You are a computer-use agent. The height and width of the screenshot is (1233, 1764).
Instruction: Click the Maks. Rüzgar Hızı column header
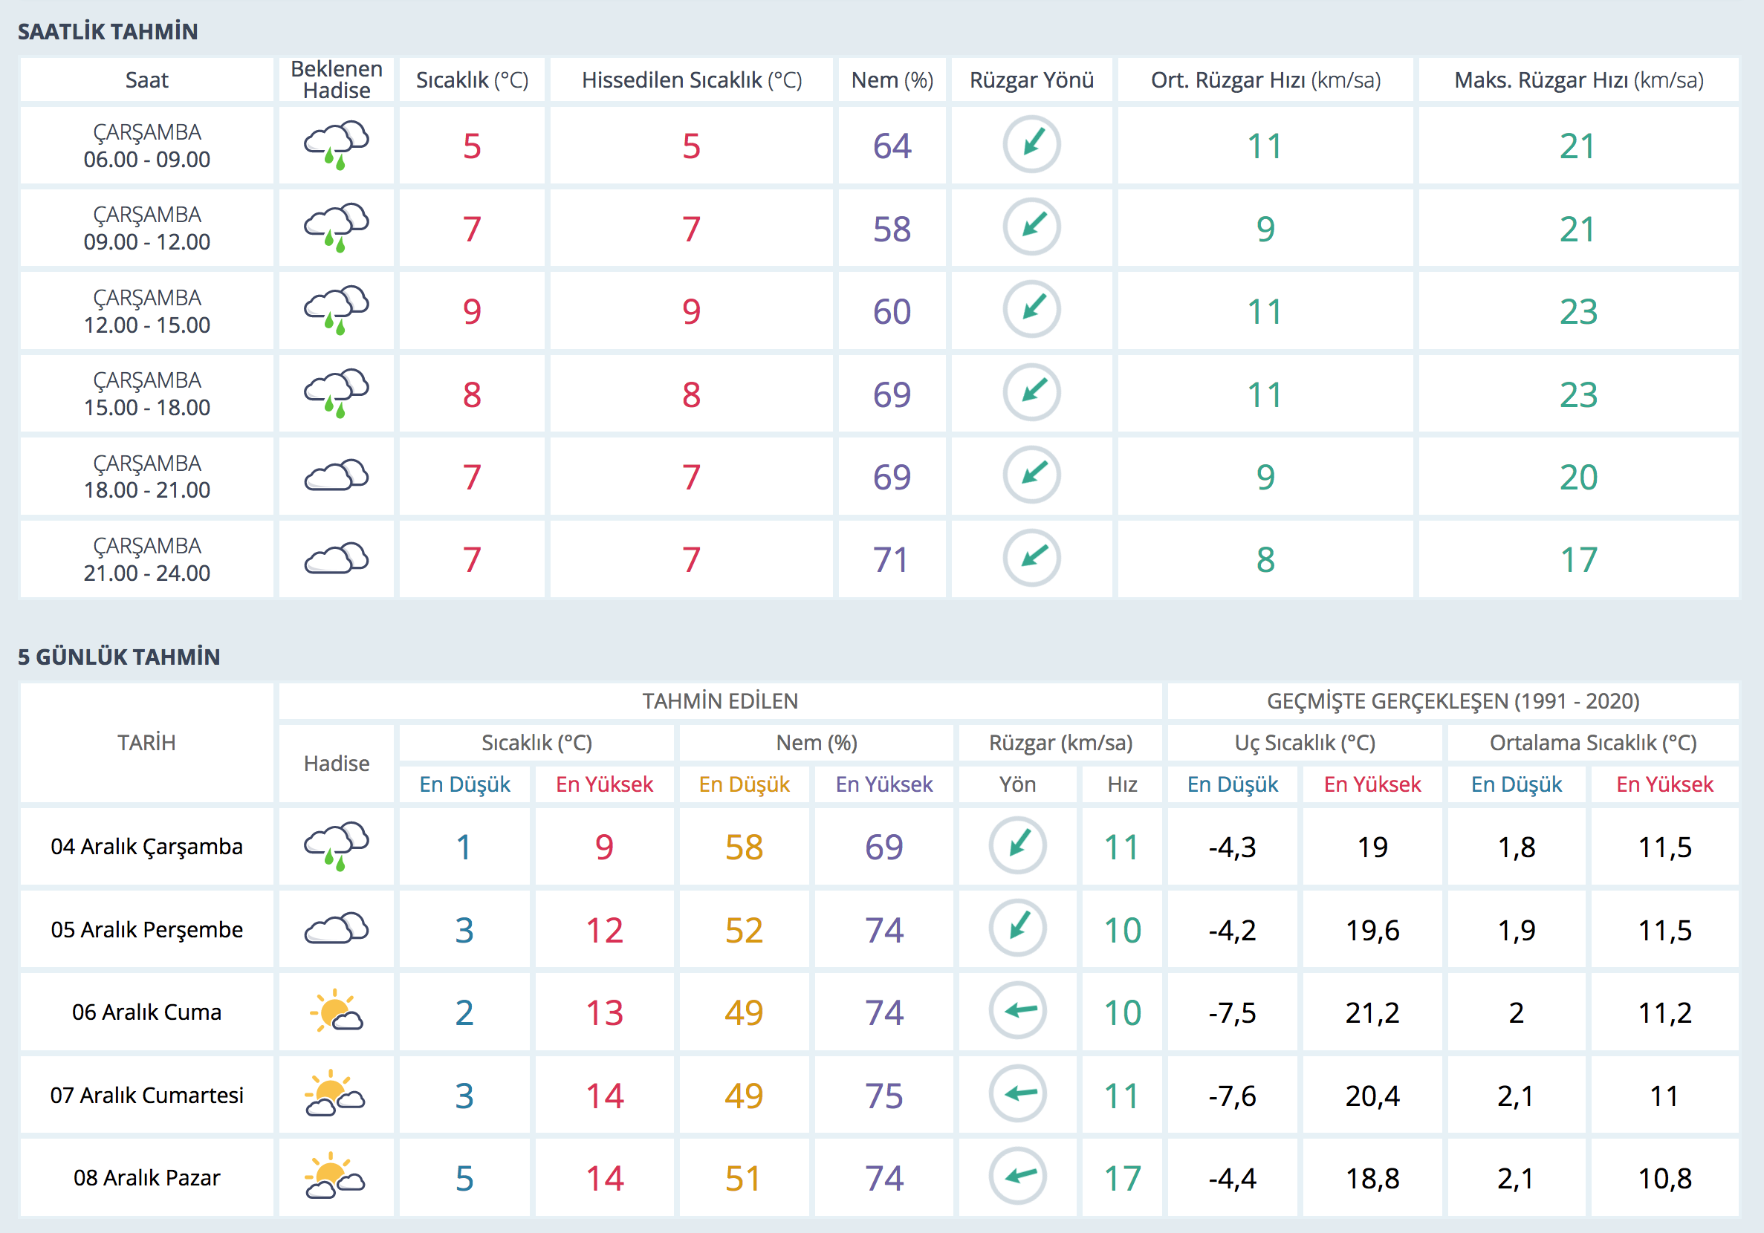click(x=1578, y=80)
